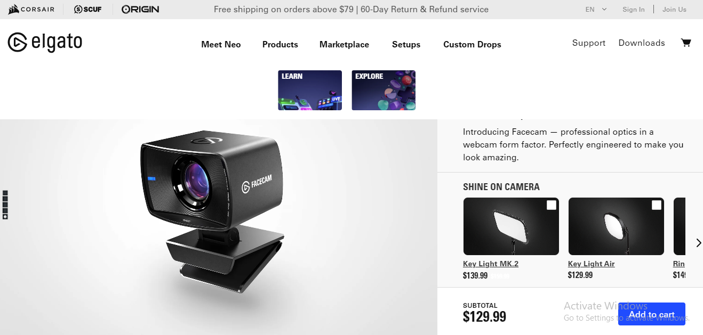Click the Sign In link
This screenshot has height=335, width=703.
pos(634,9)
